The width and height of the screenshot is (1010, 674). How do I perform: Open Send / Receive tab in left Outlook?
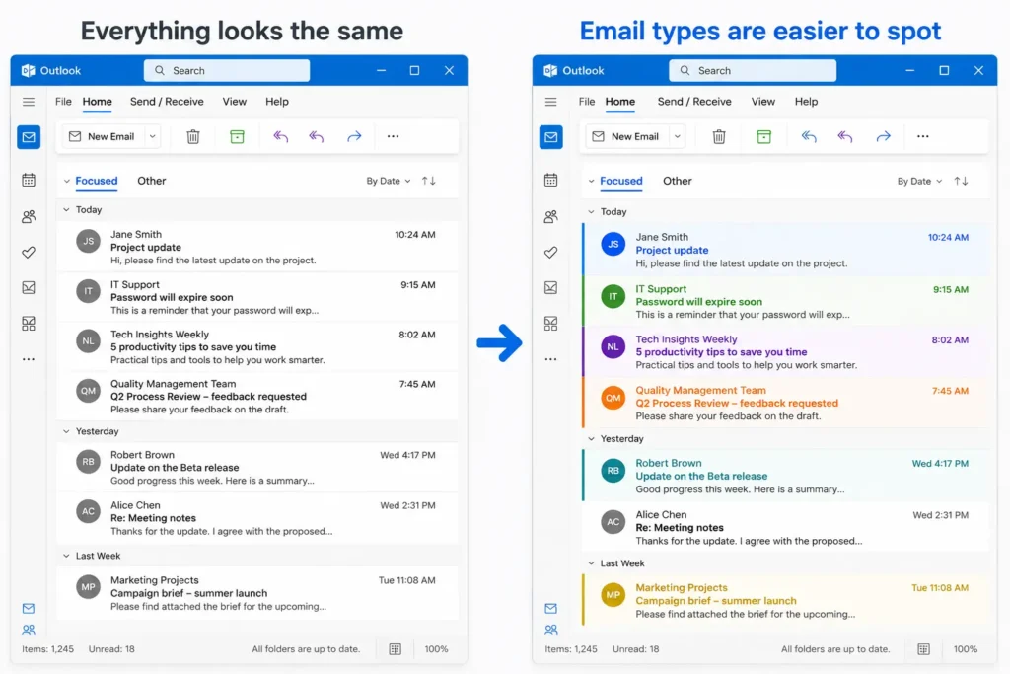coord(167,102)
